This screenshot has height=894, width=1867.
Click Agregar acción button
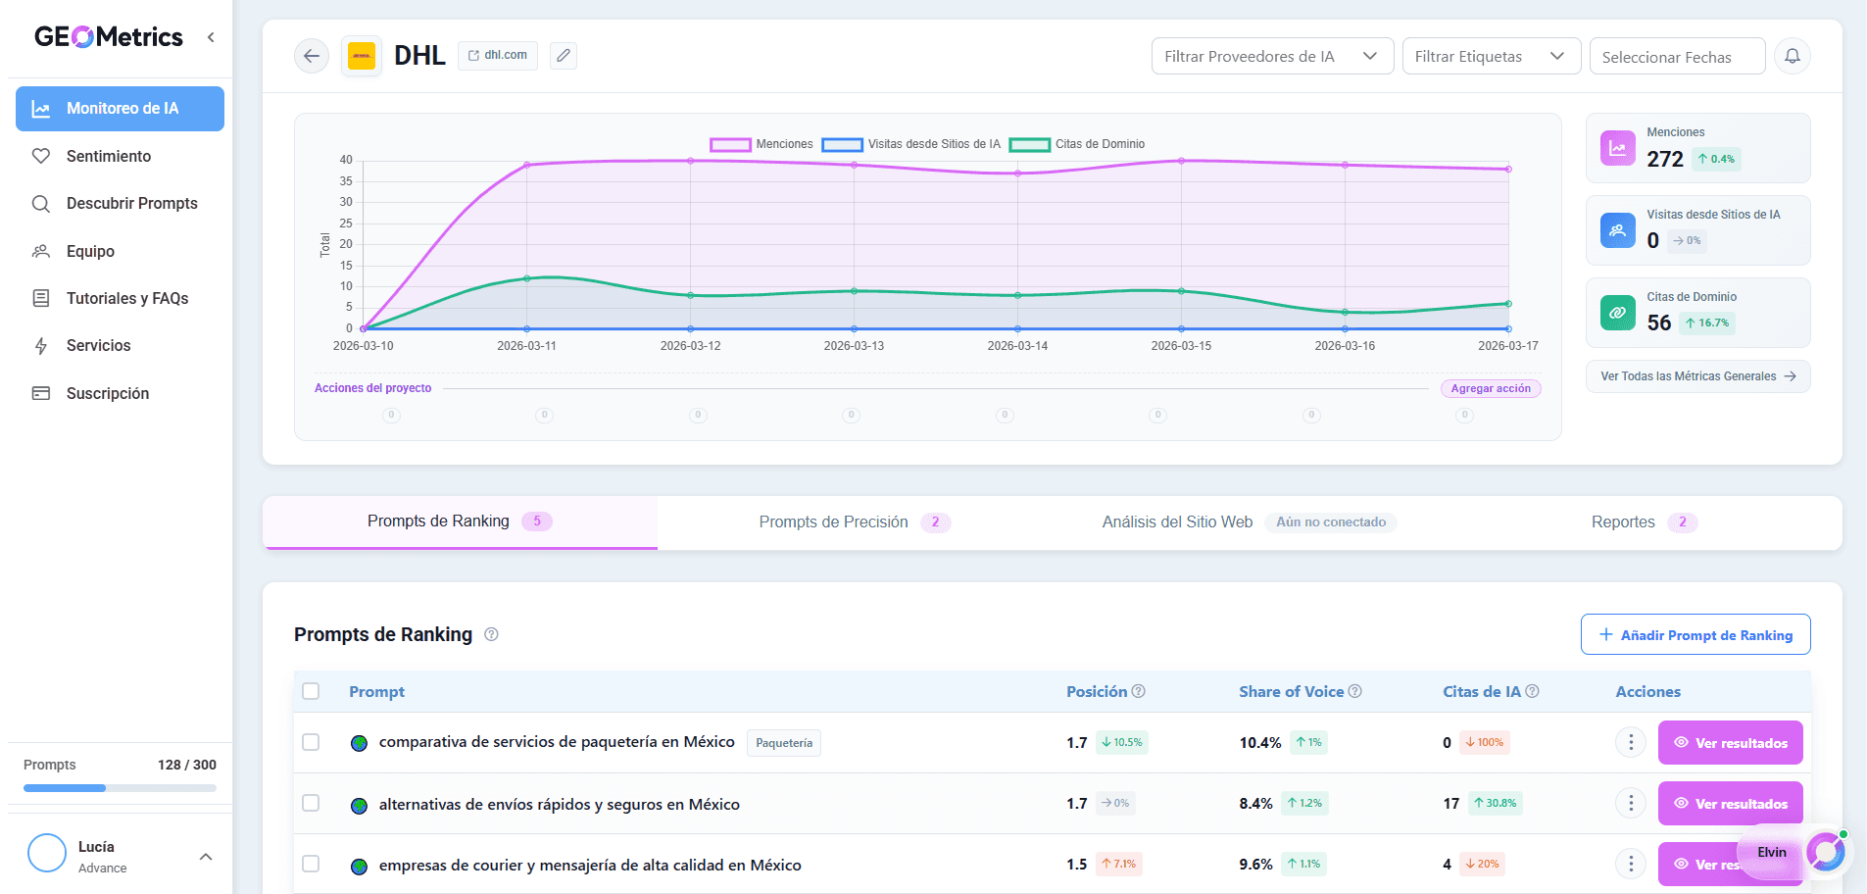pos(1491,389)
